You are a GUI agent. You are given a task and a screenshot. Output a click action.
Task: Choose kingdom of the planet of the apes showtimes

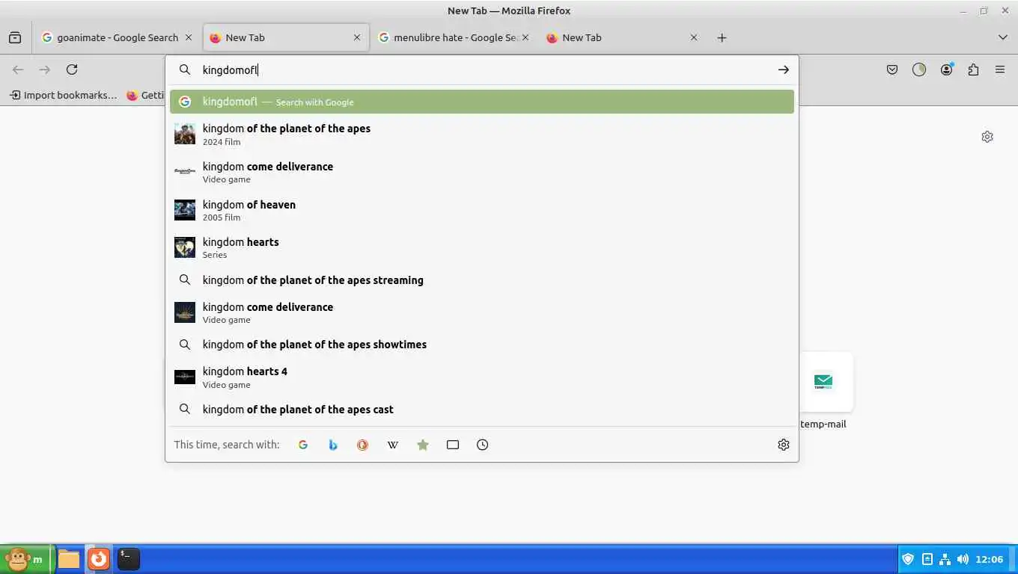[482, 345]
